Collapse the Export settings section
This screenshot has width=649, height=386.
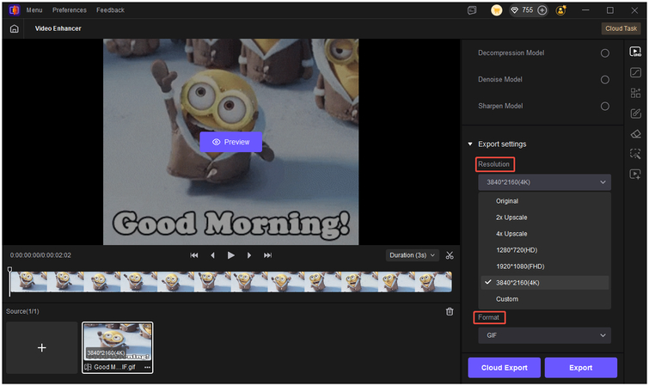[470, 144]
